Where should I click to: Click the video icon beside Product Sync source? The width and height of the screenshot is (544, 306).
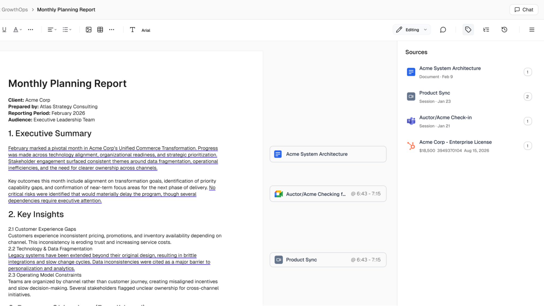[411, 97]
